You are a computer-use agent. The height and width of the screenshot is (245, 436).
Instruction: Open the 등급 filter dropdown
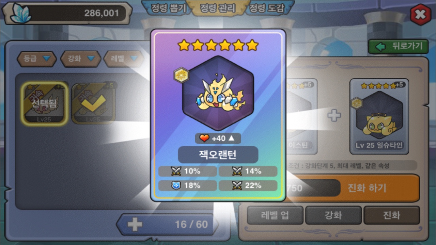(36, 59)
